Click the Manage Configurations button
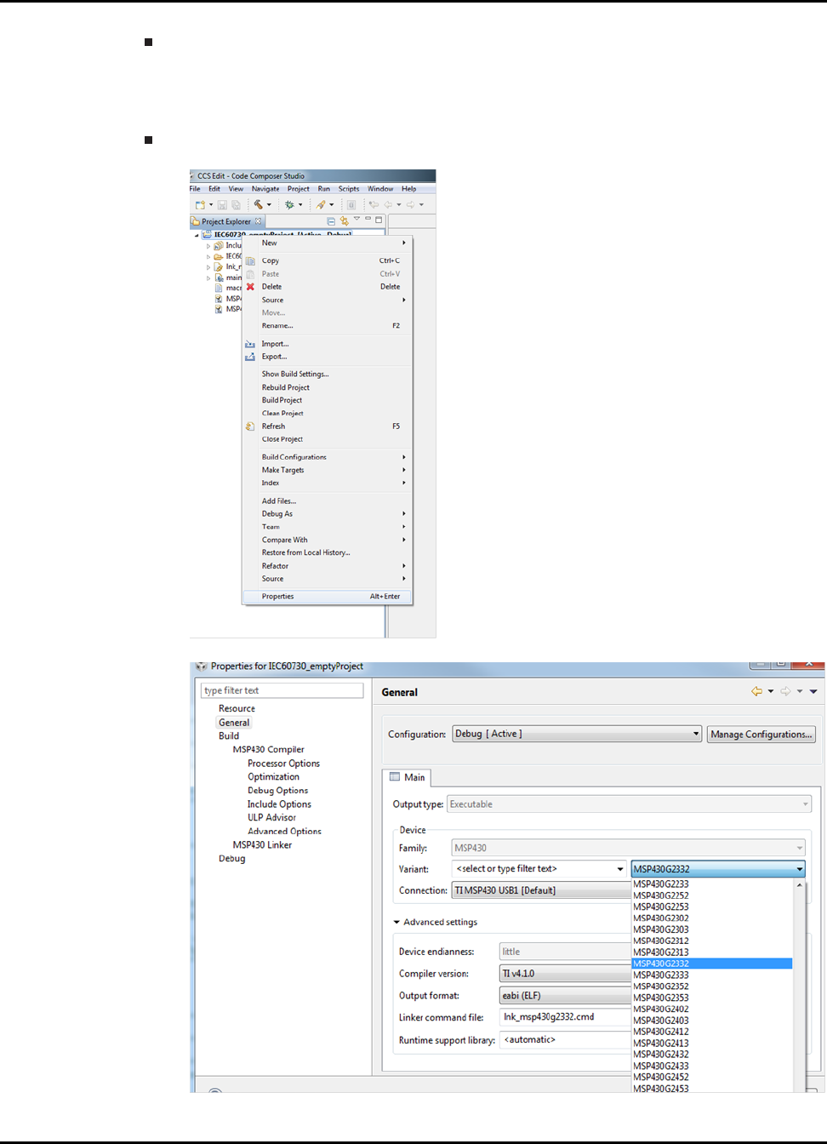The height and width of the screenshot is (1144, 827). [761, 734]
